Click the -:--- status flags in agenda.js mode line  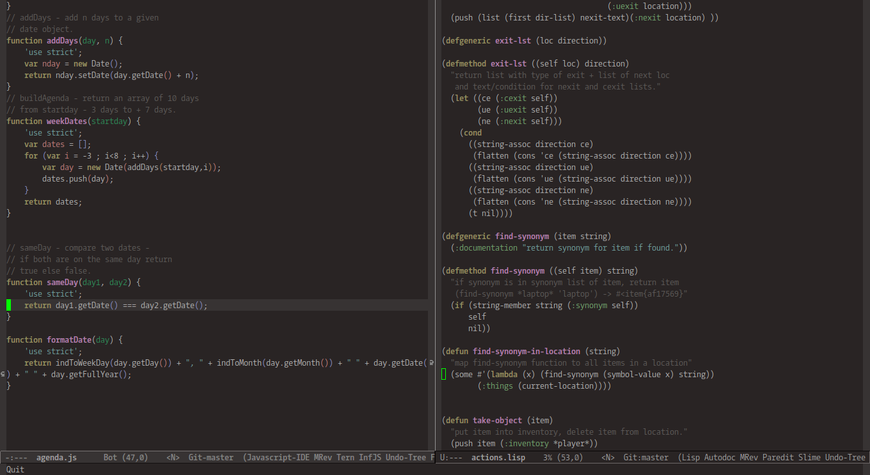tap(17, 458)
